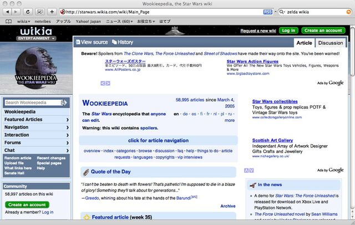Click the wikia logo
The height and width of the screenshot is (225, 355).
pyautogui.click(x=36, y=31)
